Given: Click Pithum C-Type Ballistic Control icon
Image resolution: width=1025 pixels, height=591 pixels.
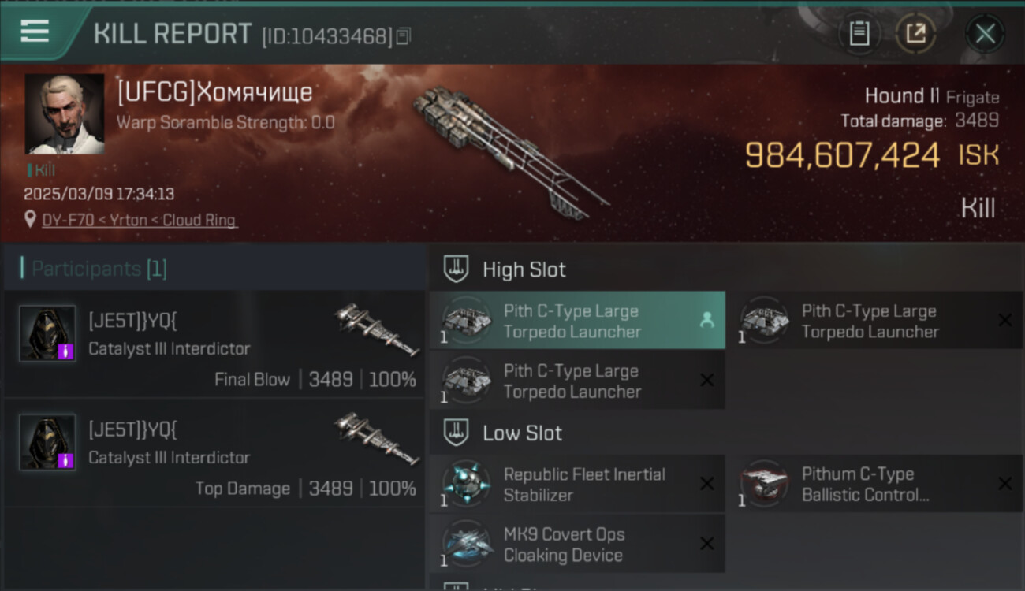Looking at the screenshot, I should [x=763, y=484].
